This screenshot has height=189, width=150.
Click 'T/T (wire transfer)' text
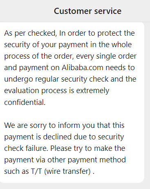click(61, 171)
